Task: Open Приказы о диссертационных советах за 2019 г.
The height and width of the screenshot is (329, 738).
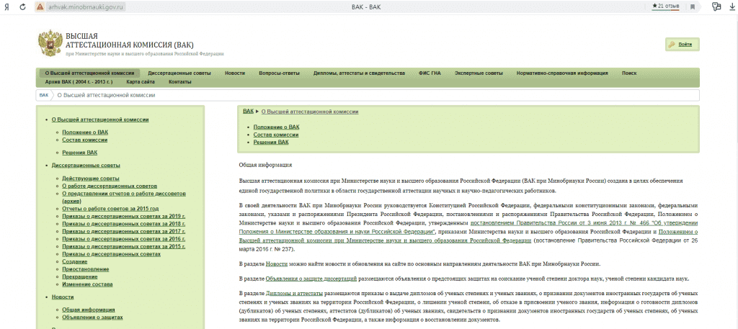Action: tap(123, 217)
